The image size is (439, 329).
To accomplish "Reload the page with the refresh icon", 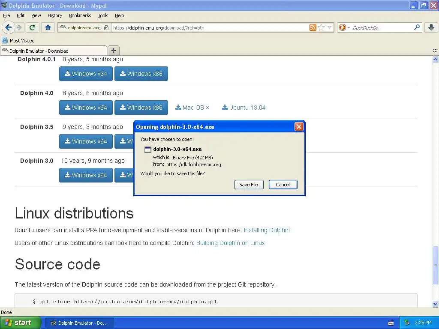I will point(32,27).
